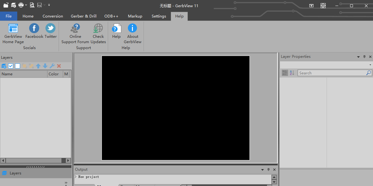Expand the Output panel dropdown arrow
The image size is (373, 186).
tap(262, 169)
